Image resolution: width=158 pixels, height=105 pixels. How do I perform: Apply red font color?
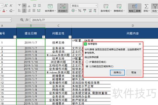(4, 10)
